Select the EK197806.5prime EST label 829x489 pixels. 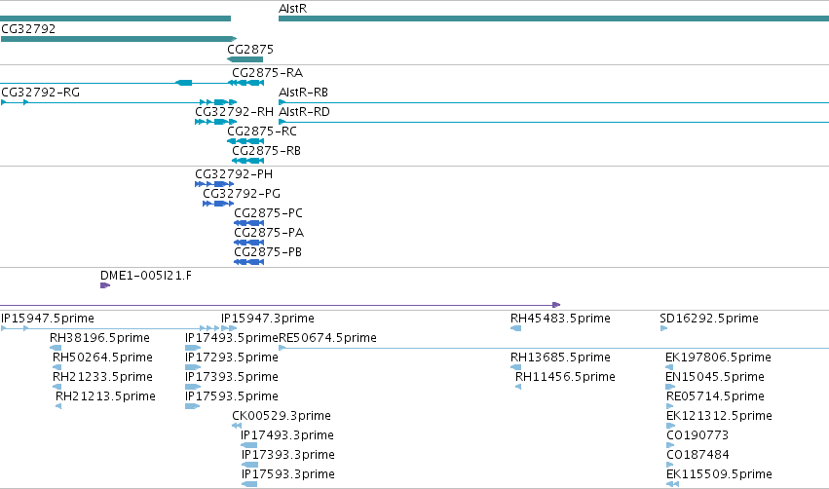[x=718, y=357]
